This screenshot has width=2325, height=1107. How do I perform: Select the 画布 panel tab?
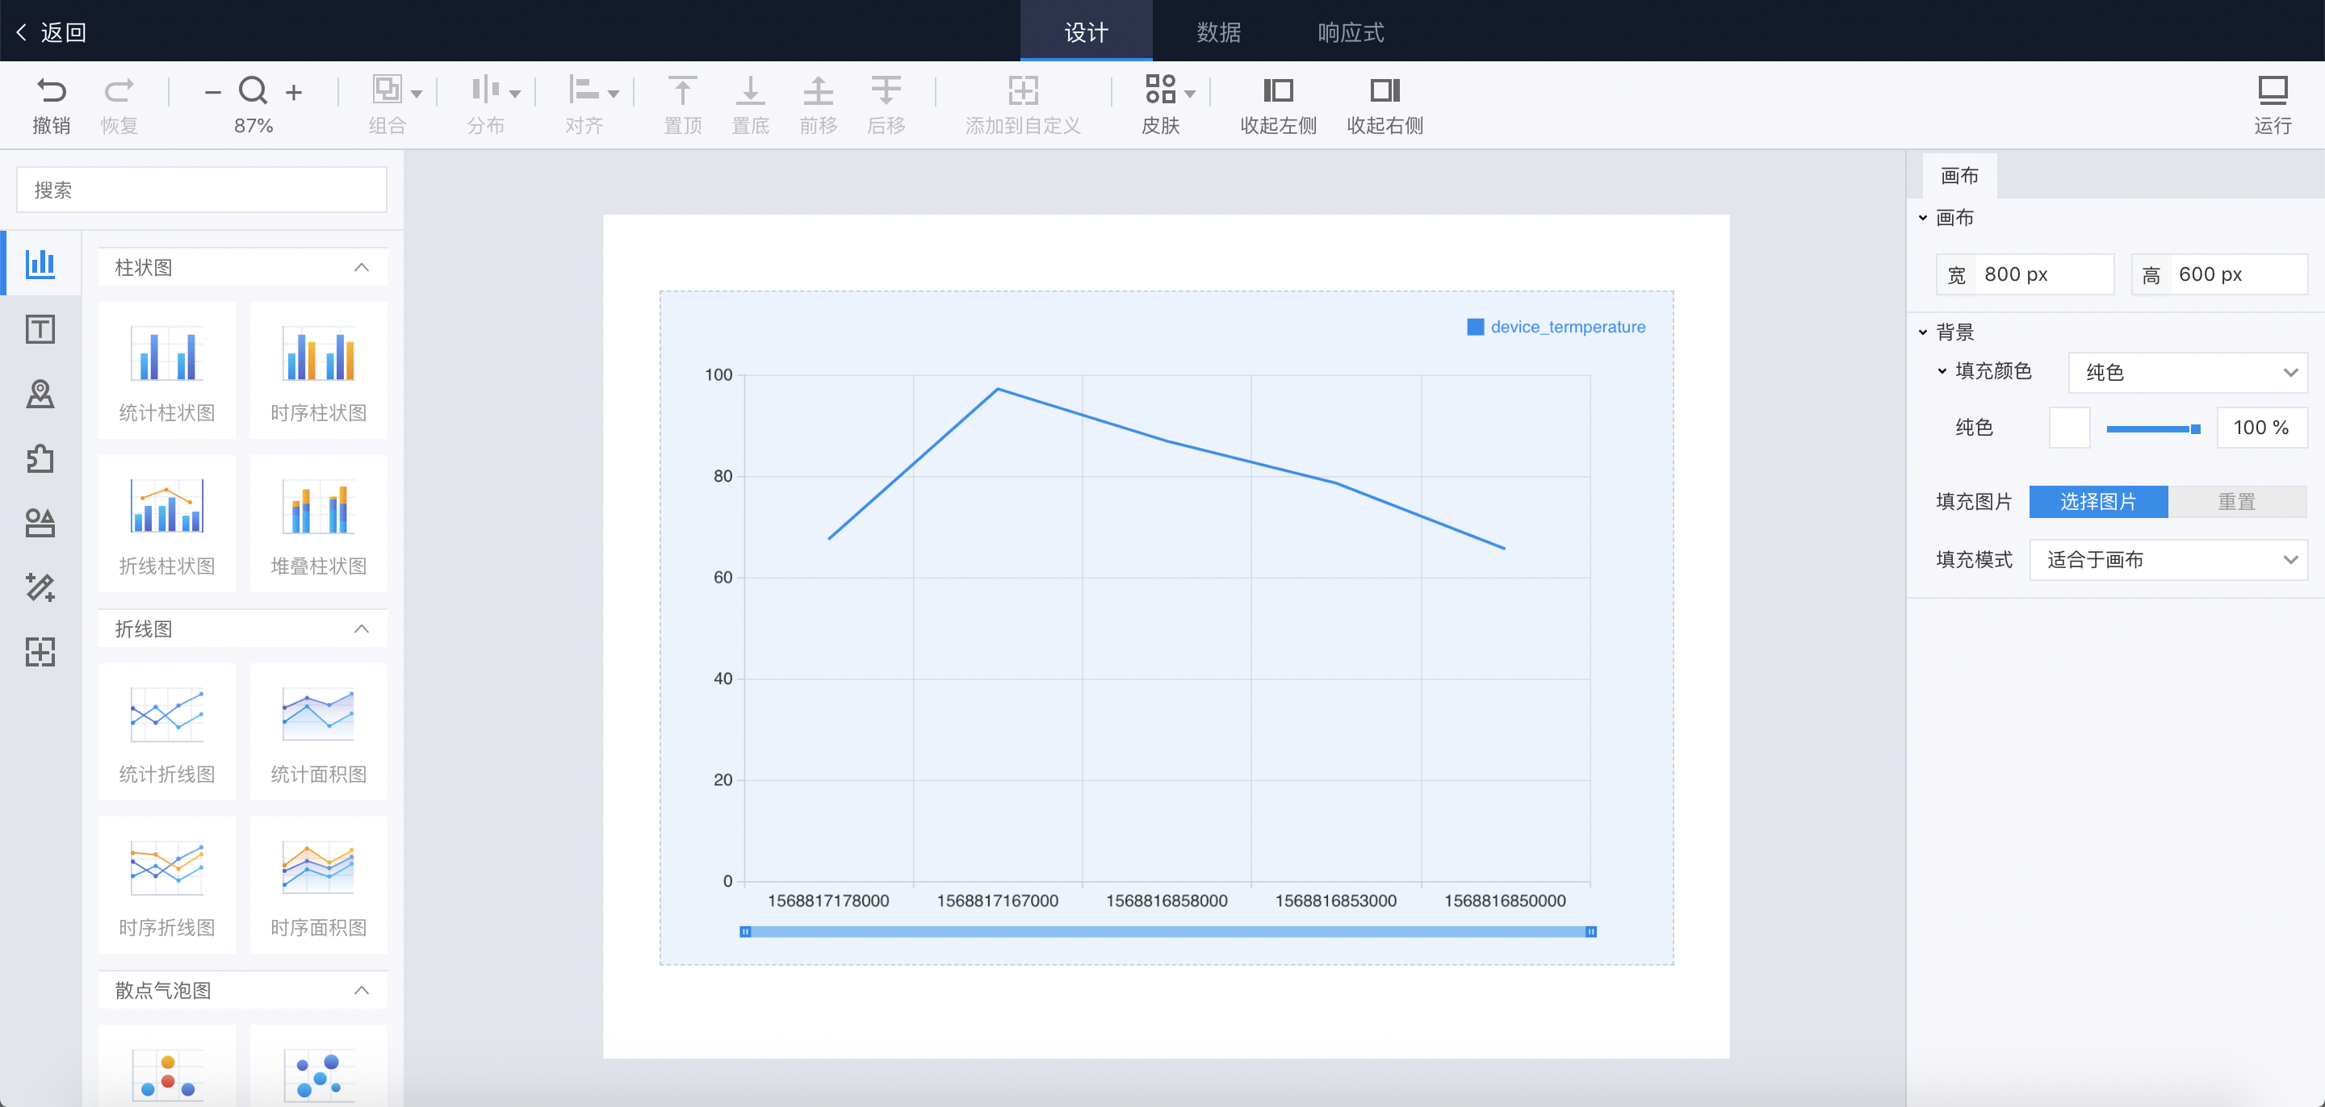1959,176
